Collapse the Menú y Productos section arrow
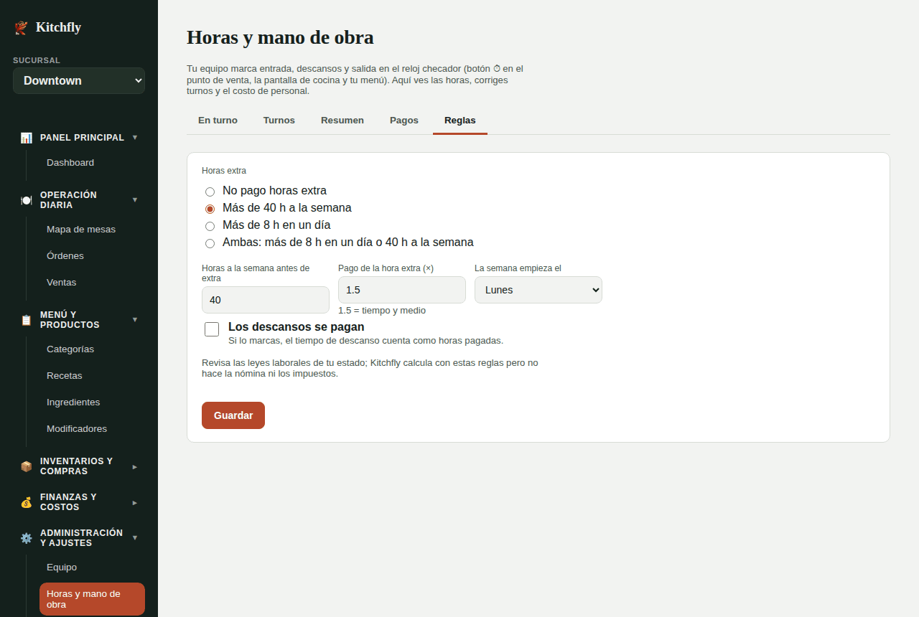This screenshot has height=617, width=919. 135,319
